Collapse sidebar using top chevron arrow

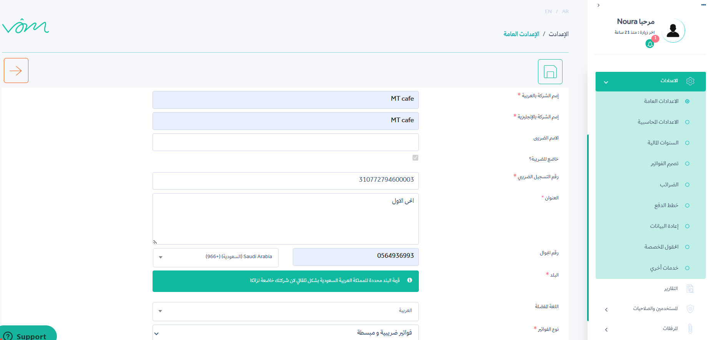pos(598,5)
